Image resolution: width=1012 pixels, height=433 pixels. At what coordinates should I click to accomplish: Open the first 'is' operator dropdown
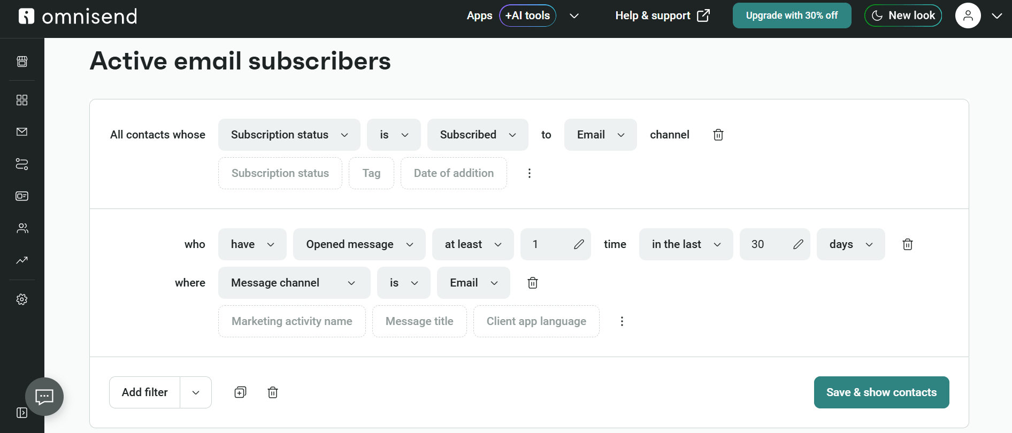tap(394, 135)
